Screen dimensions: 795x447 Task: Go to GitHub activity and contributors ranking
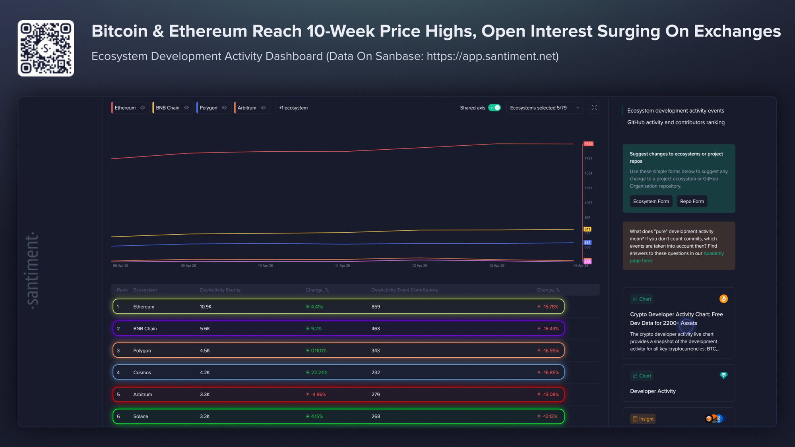(676, 122)
